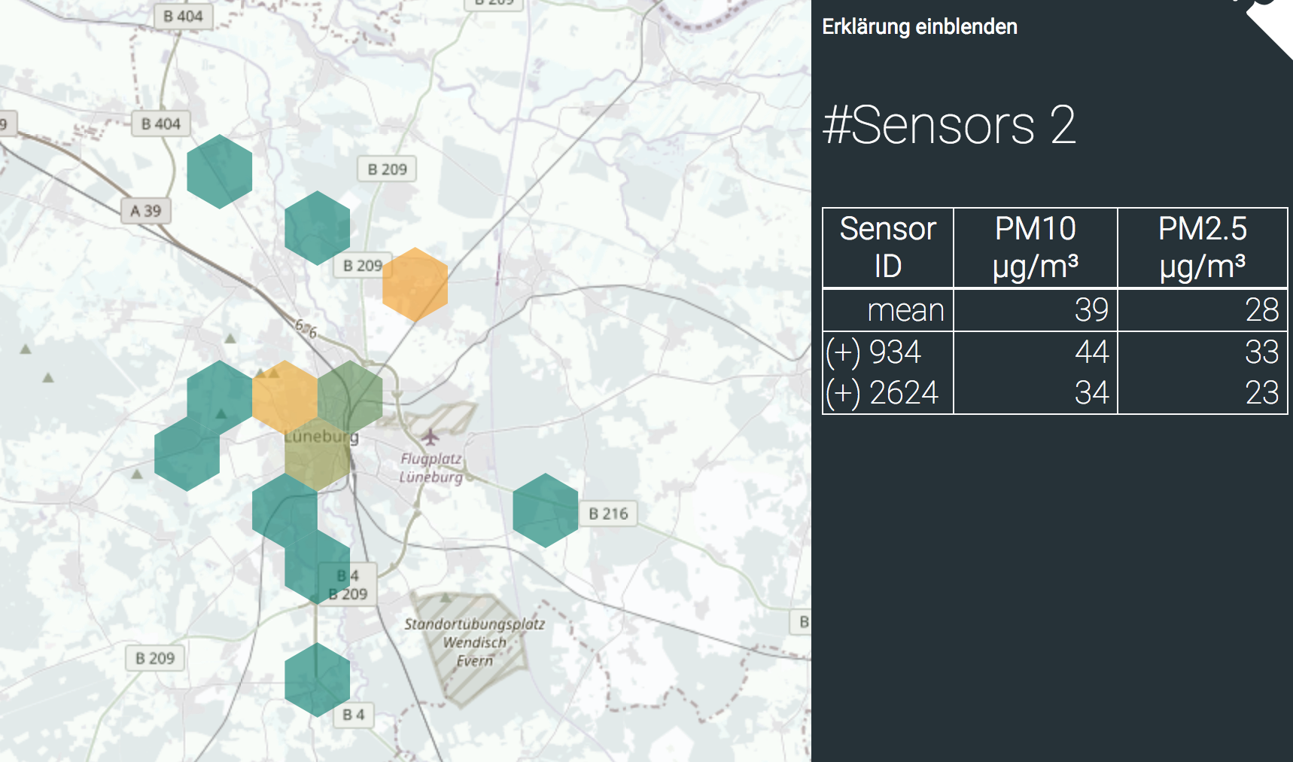Click the A 39 road label on the map
Screen dimensions: 1293x762
pos(146,211)
